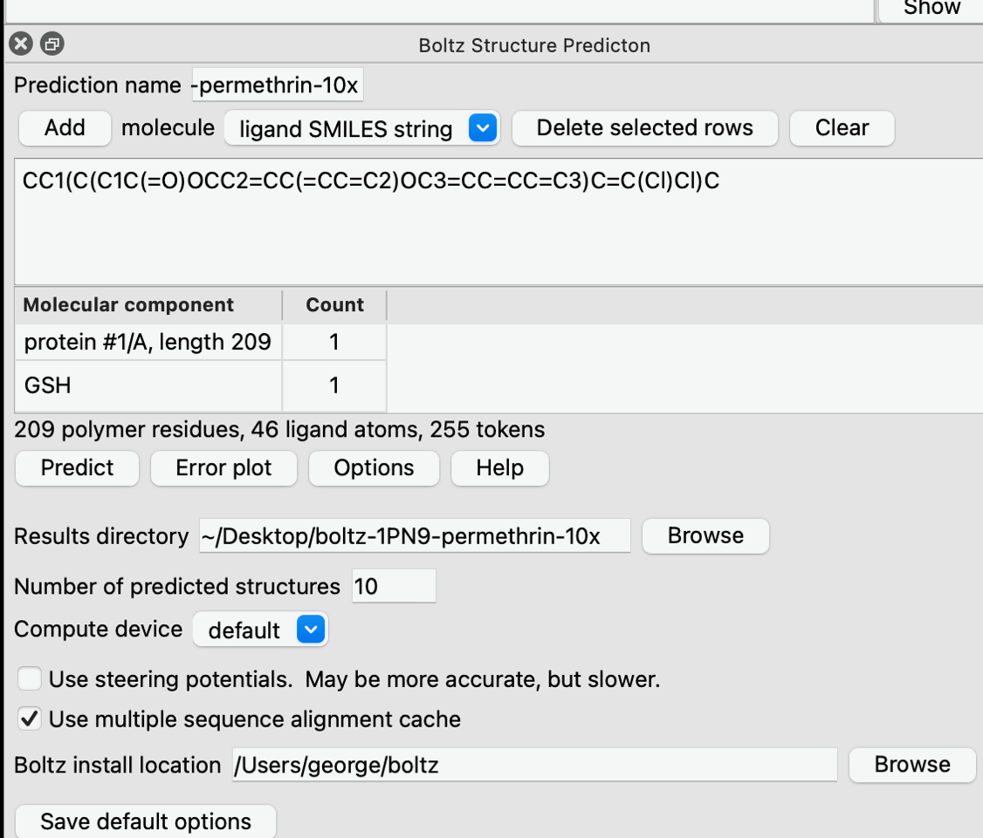
Task: Click the Options button
Action: tap(374, 468)
